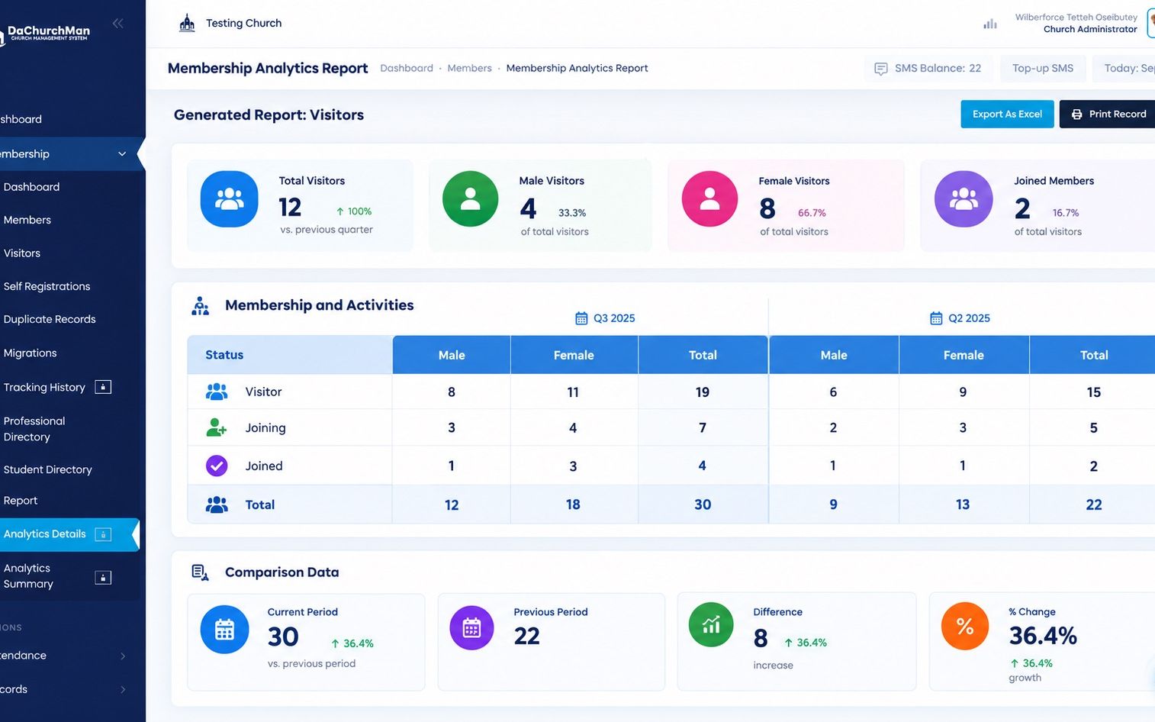Open Professional Directory in sidebar
This screenshot has height=722, width=1155.
[34, 429]
